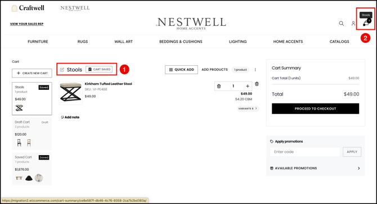Click the Craftwell logo
Viewport: 377px width, 204px height.
(28, 8)
